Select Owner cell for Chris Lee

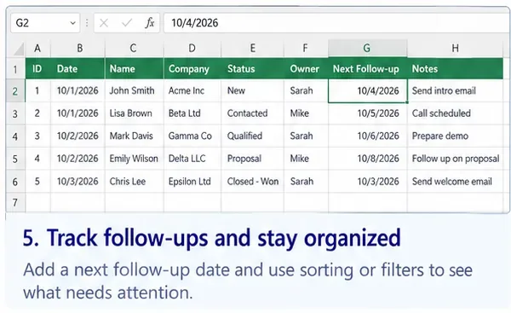coord(306,181)
